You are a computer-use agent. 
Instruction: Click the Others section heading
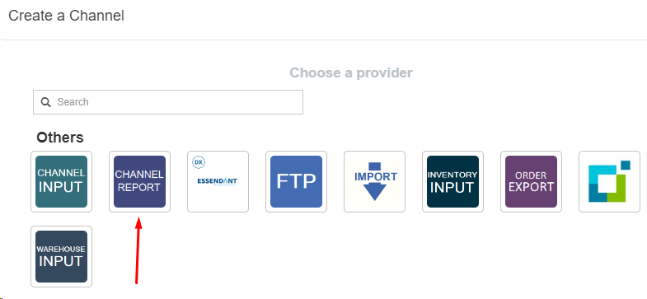click(60, 138)
